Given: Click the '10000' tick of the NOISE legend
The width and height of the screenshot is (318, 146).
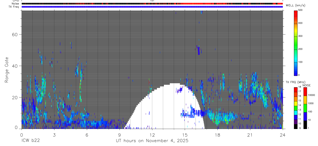Looking at the screenshot, I should point(311,95).
